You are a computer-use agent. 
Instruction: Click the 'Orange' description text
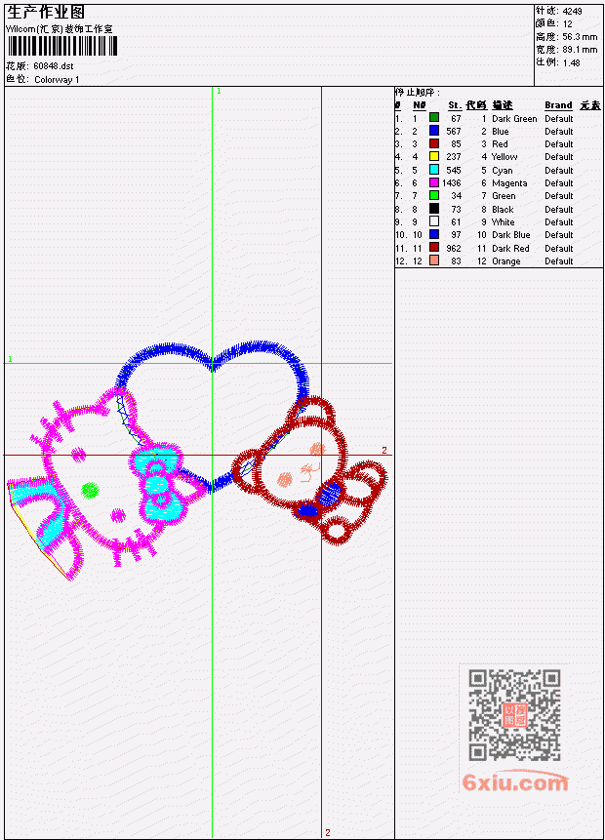[x=505, y=261]
